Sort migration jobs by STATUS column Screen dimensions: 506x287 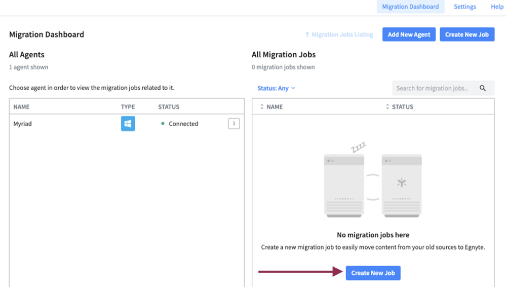(x=400, y=106)
